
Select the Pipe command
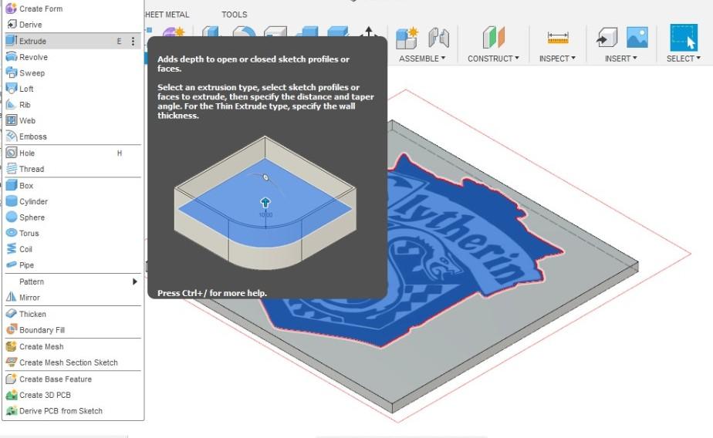click(73, 265)
